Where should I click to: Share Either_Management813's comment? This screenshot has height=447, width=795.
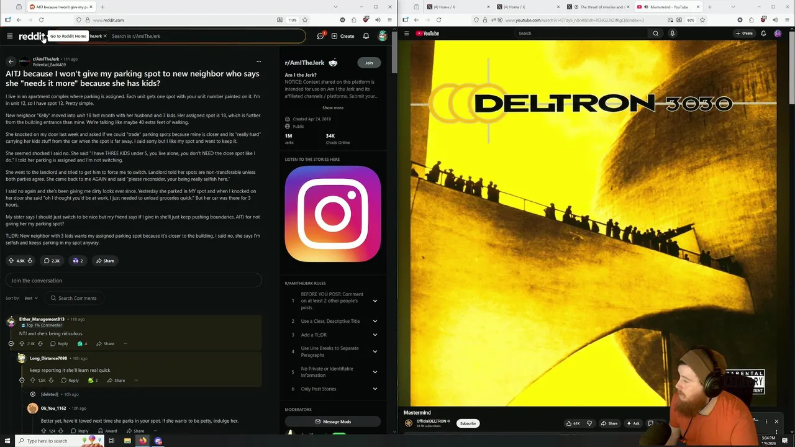coord(105,343)
